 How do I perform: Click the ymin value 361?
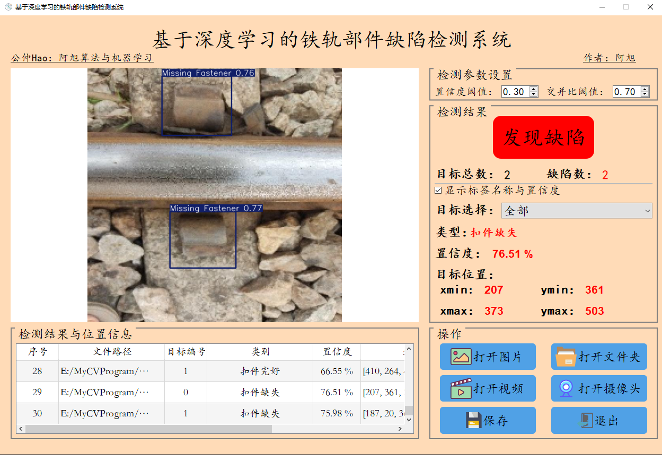pos(595,290)
